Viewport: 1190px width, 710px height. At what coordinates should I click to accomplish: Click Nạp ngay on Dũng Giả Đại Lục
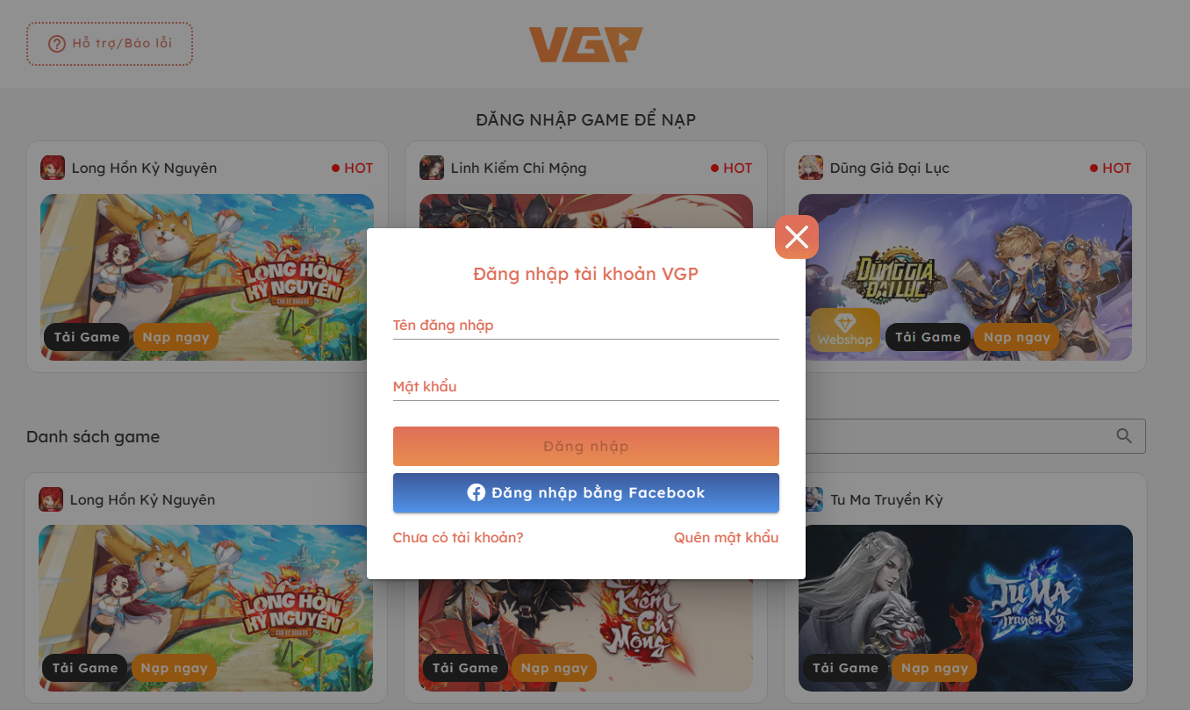click(x=1017, y=337)
